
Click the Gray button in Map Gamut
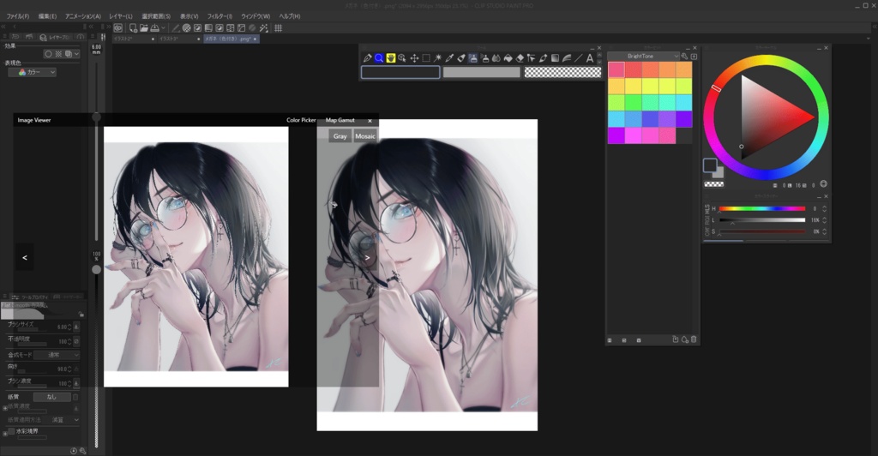[x=340, y=136]
